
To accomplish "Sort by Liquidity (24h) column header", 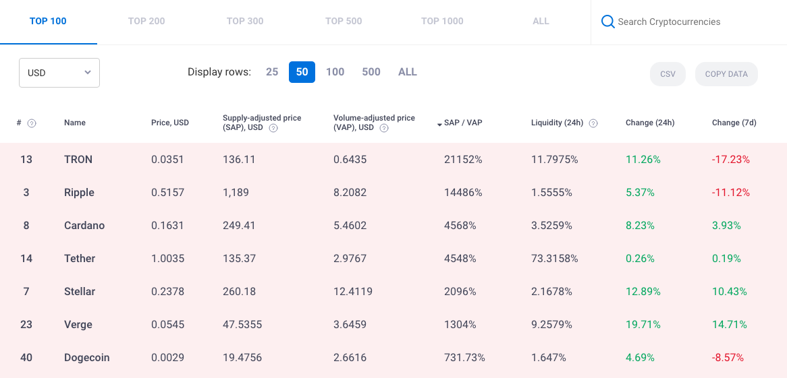I will [x=557, y=123].
